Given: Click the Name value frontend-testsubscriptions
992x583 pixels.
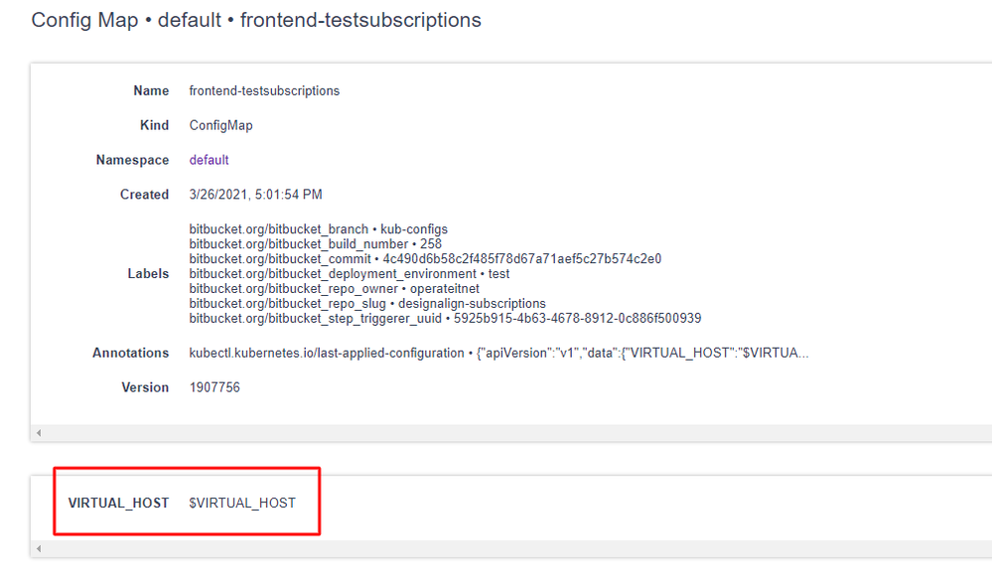Looking at the screenshot, I should (x=264, y=91).
